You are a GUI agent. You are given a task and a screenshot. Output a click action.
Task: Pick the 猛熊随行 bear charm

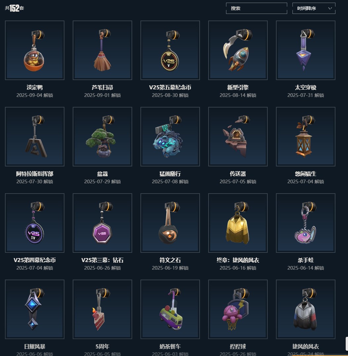tap(170, 136)
